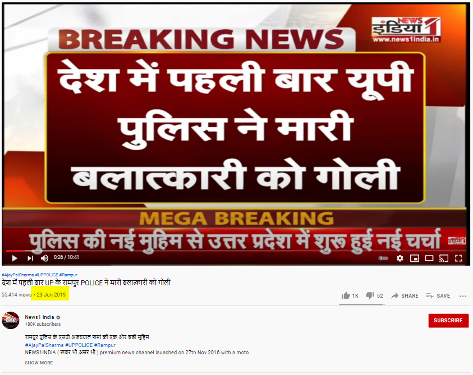
Task: Dislike the video with thumbs down
Action: (x=374, y=296)
